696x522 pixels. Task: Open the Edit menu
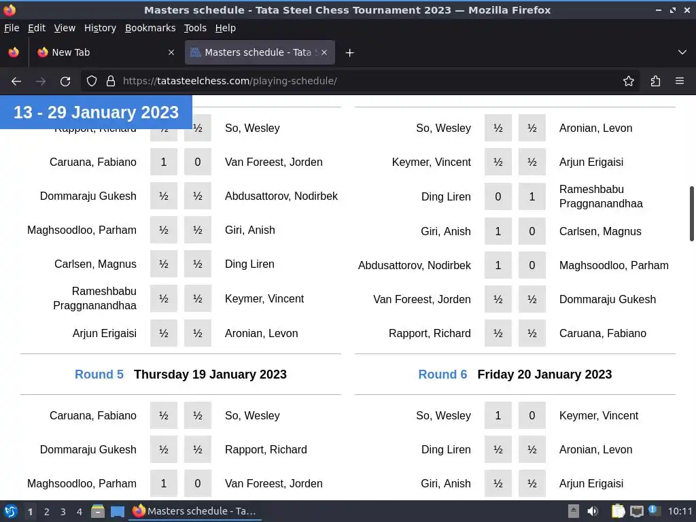click(37, 28)
